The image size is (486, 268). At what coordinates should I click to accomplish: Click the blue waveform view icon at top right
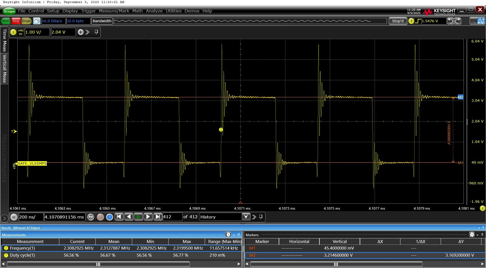(481, 21)
